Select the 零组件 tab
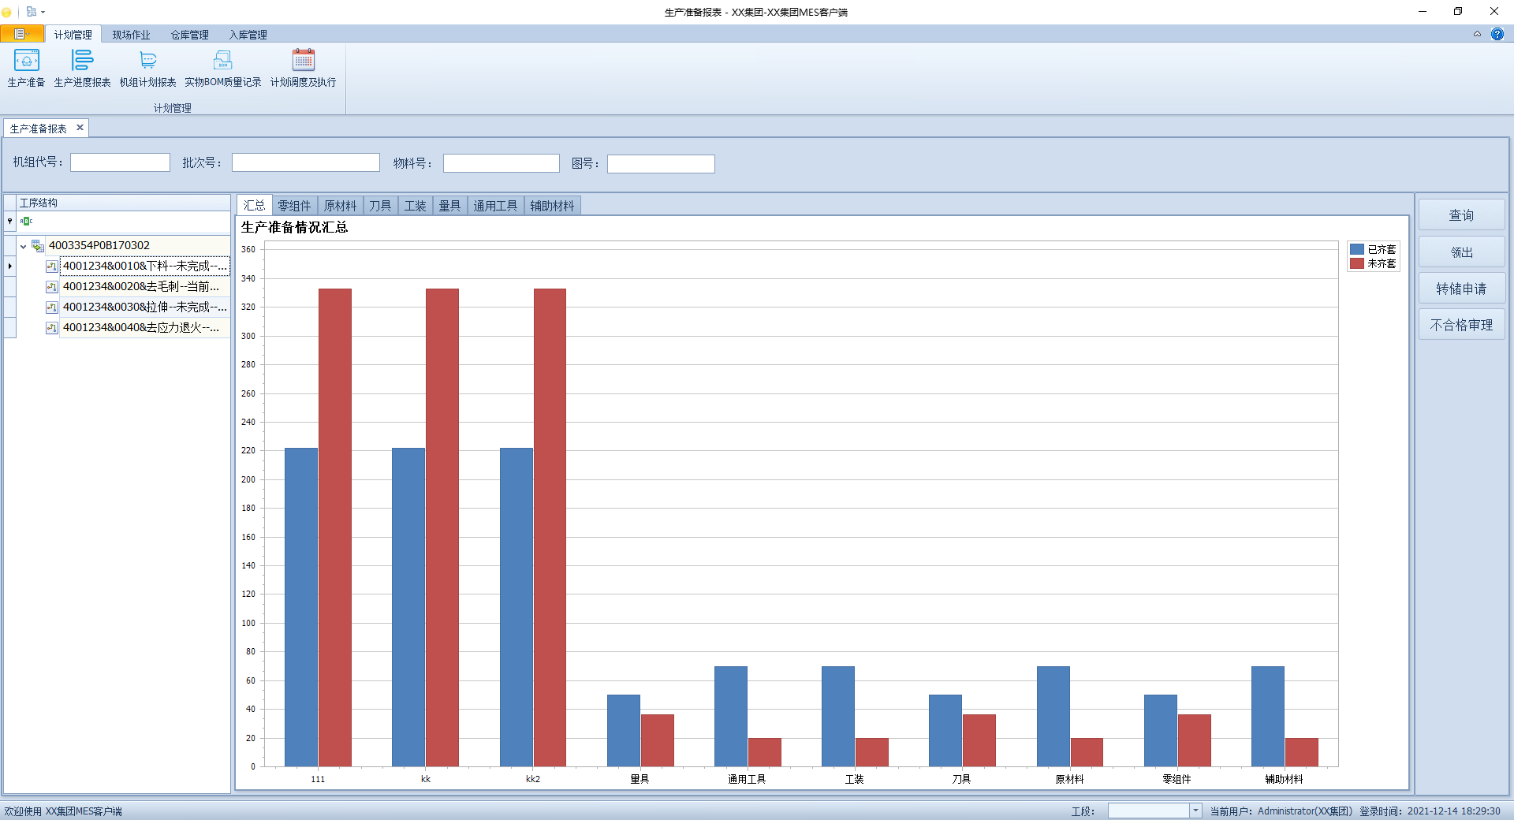Image resolution: width=1514 pixels, height=820 pixels. point(294,206)
